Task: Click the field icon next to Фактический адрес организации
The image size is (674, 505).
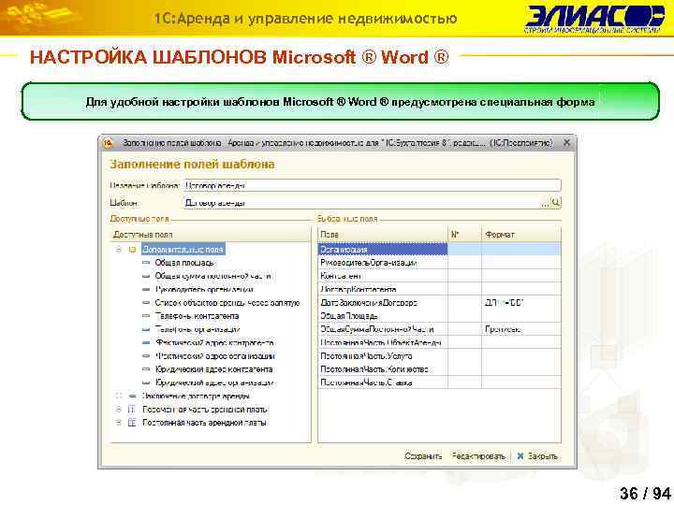Action: 146,356
